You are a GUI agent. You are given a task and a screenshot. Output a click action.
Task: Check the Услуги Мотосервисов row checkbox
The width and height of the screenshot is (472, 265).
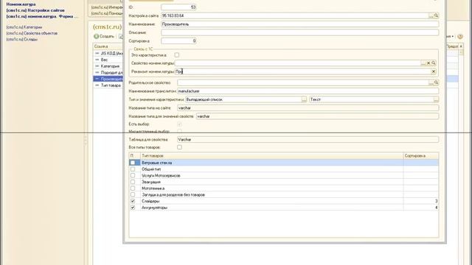pyautogui.click(x=133, y=175)
